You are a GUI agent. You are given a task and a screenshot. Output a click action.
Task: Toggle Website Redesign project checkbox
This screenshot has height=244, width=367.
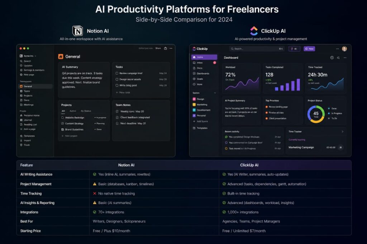click(x=62, y=118)
